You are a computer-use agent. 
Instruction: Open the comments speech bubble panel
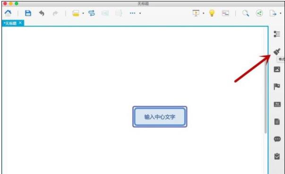tap(277, 139)
